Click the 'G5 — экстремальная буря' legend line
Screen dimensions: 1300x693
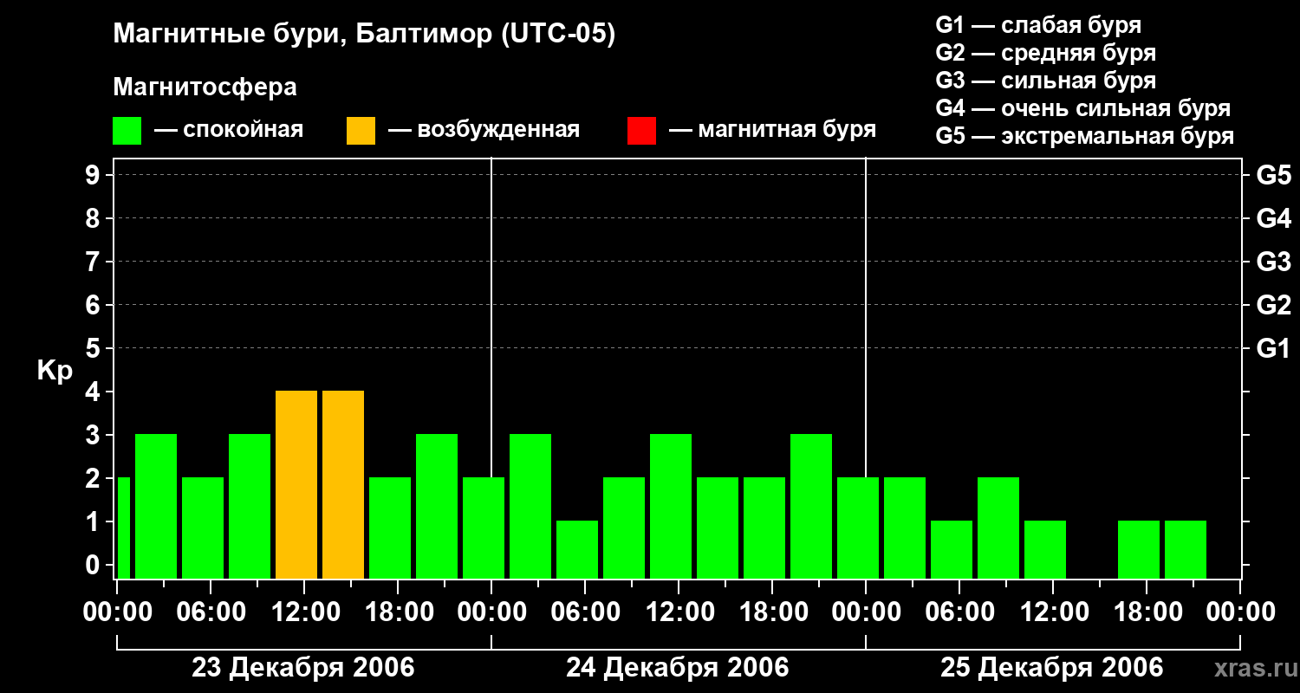[x=1085, y=137]
